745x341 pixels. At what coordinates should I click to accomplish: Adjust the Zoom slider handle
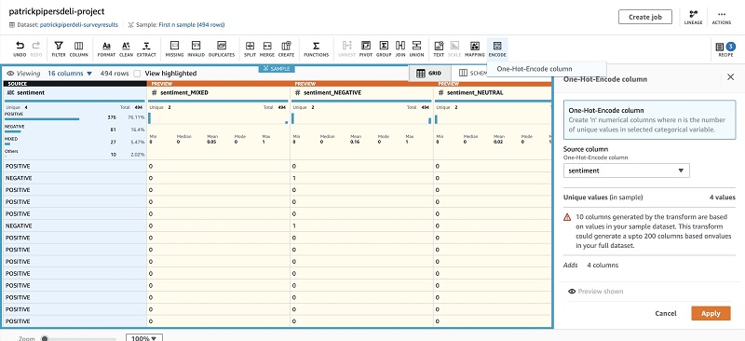click(x=45, y=338)
